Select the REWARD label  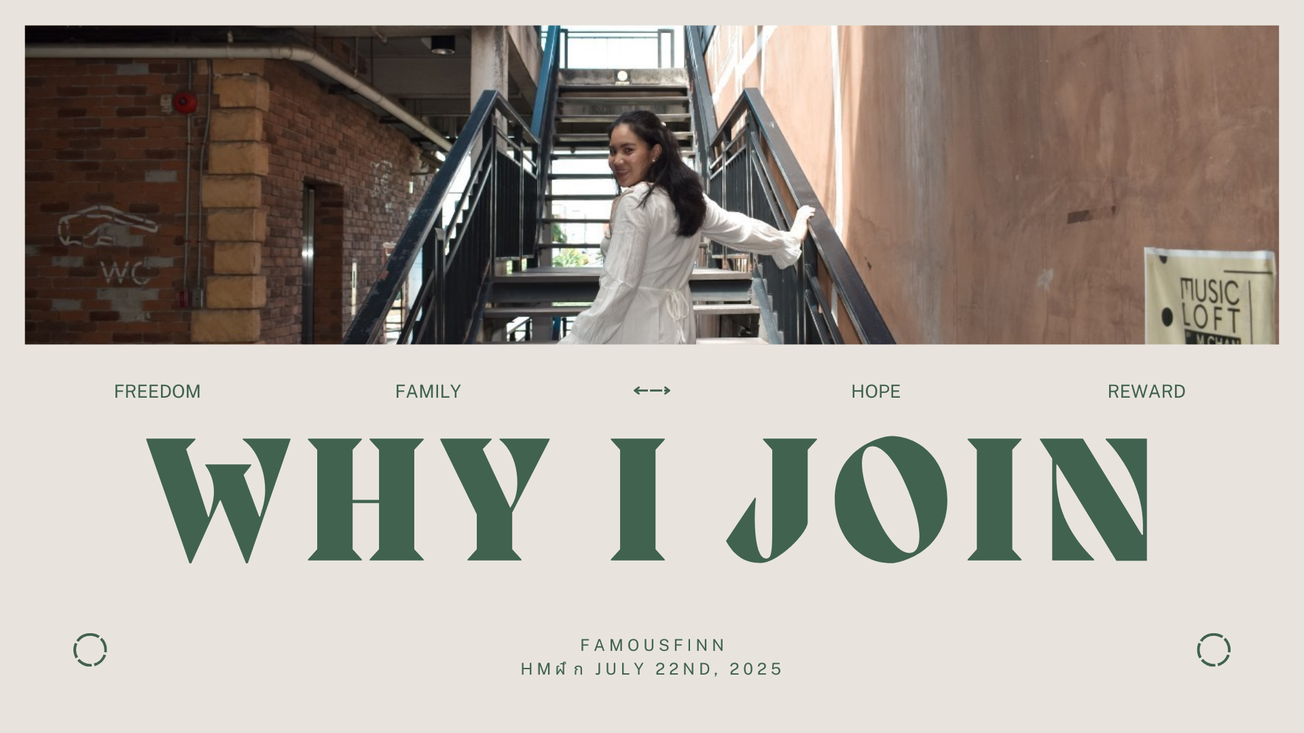(1146, 392)
